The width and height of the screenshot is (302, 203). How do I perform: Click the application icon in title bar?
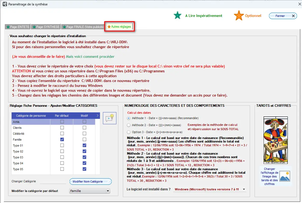click(4, 4)
